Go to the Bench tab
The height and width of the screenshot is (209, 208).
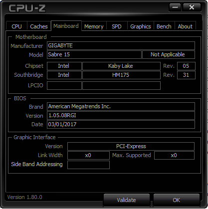coord(164,26)
